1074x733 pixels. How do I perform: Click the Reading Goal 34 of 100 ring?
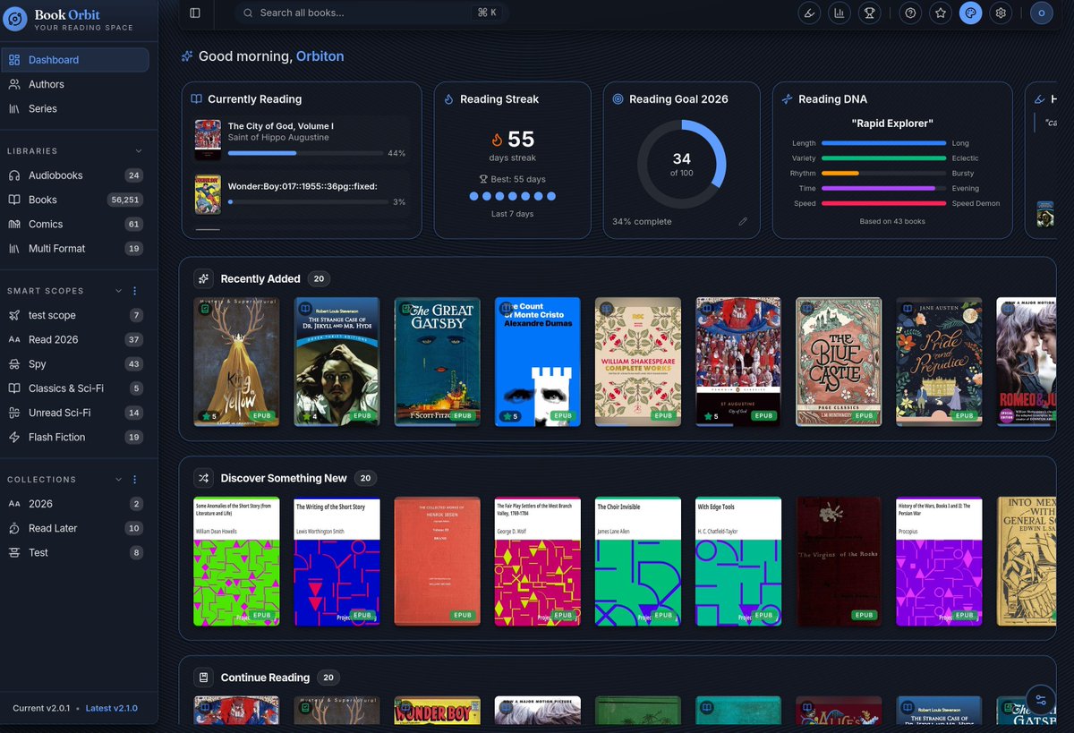pyautogui.click(x=681, y=165)
